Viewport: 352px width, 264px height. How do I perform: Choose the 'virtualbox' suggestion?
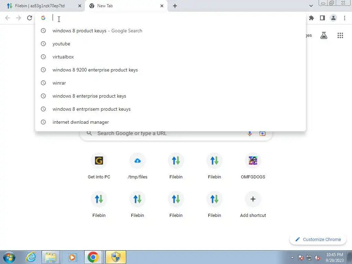170,57
